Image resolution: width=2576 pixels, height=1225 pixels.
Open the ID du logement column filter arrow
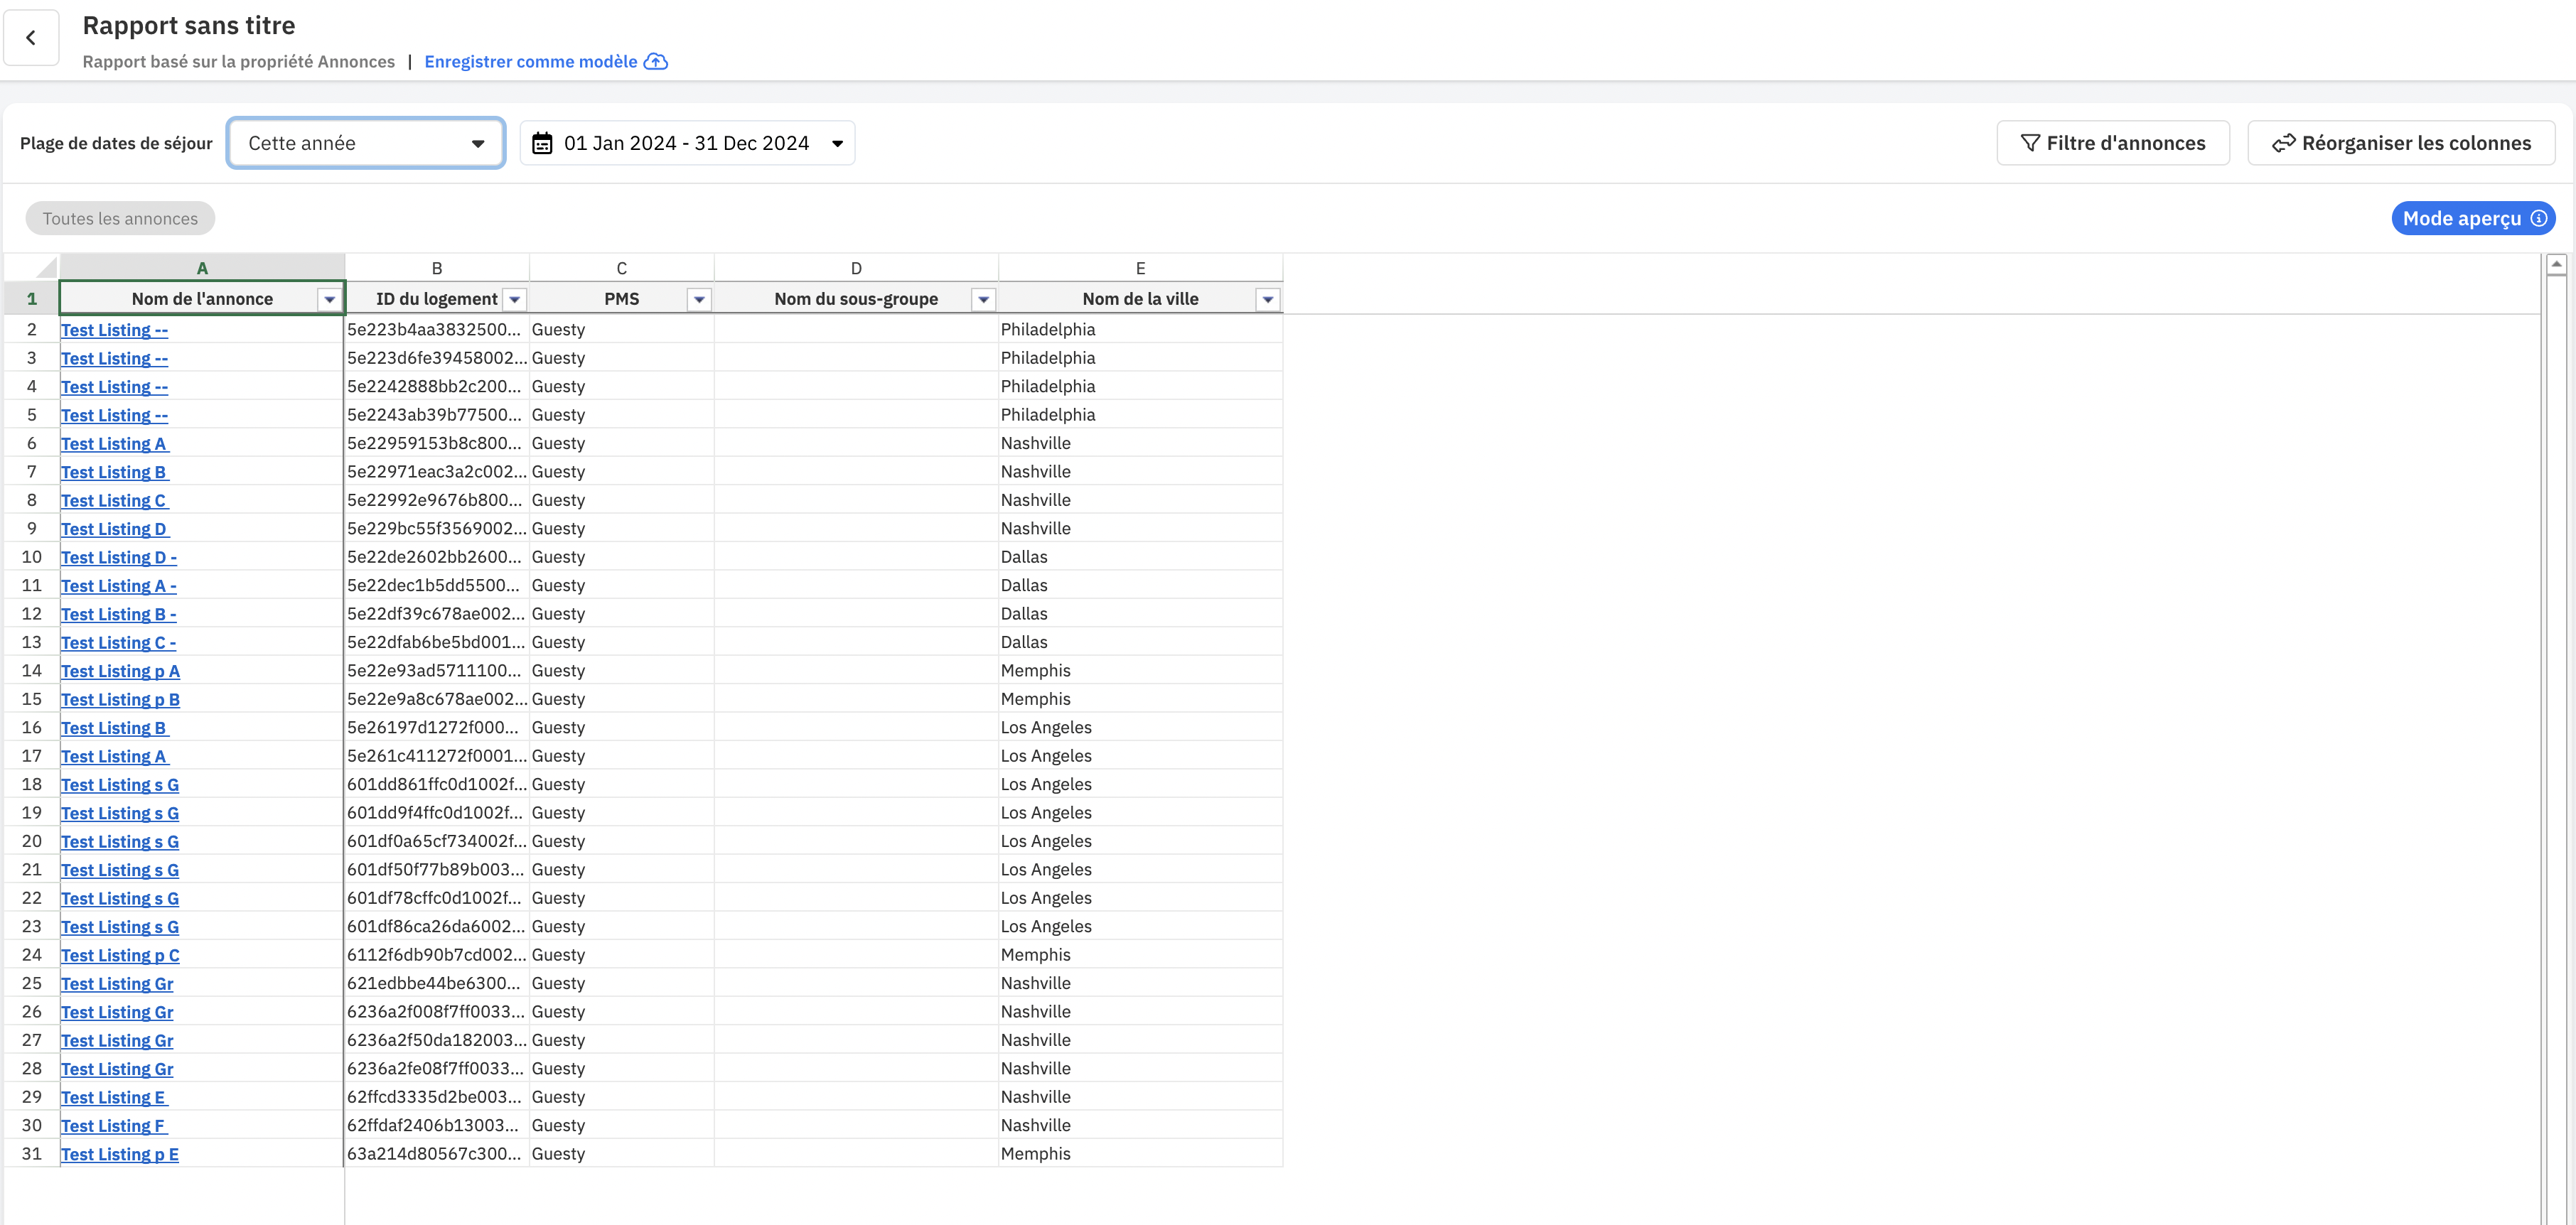515,299
